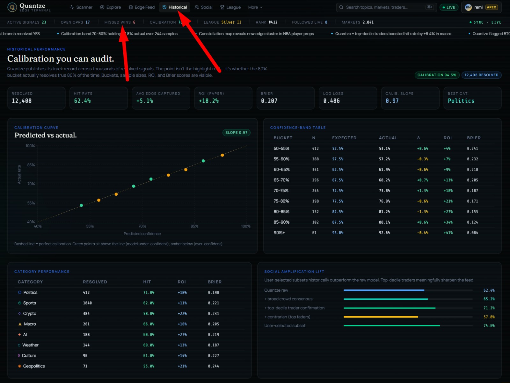The image size is (510, 383).
Task: Click the Politics category icon
Action: [x=20, y=292]
